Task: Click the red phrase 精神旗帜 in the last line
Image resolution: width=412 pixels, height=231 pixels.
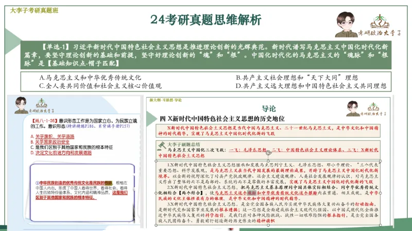Action: pos(266,221)
